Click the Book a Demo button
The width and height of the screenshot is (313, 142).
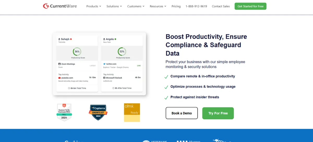(x=182, y=113)
